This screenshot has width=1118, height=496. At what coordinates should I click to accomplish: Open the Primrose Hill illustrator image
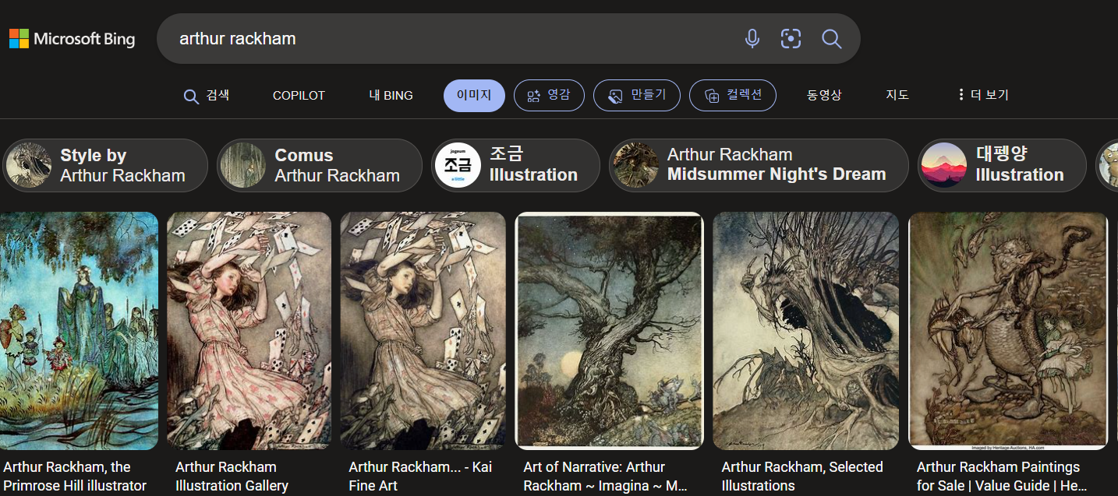79,331
